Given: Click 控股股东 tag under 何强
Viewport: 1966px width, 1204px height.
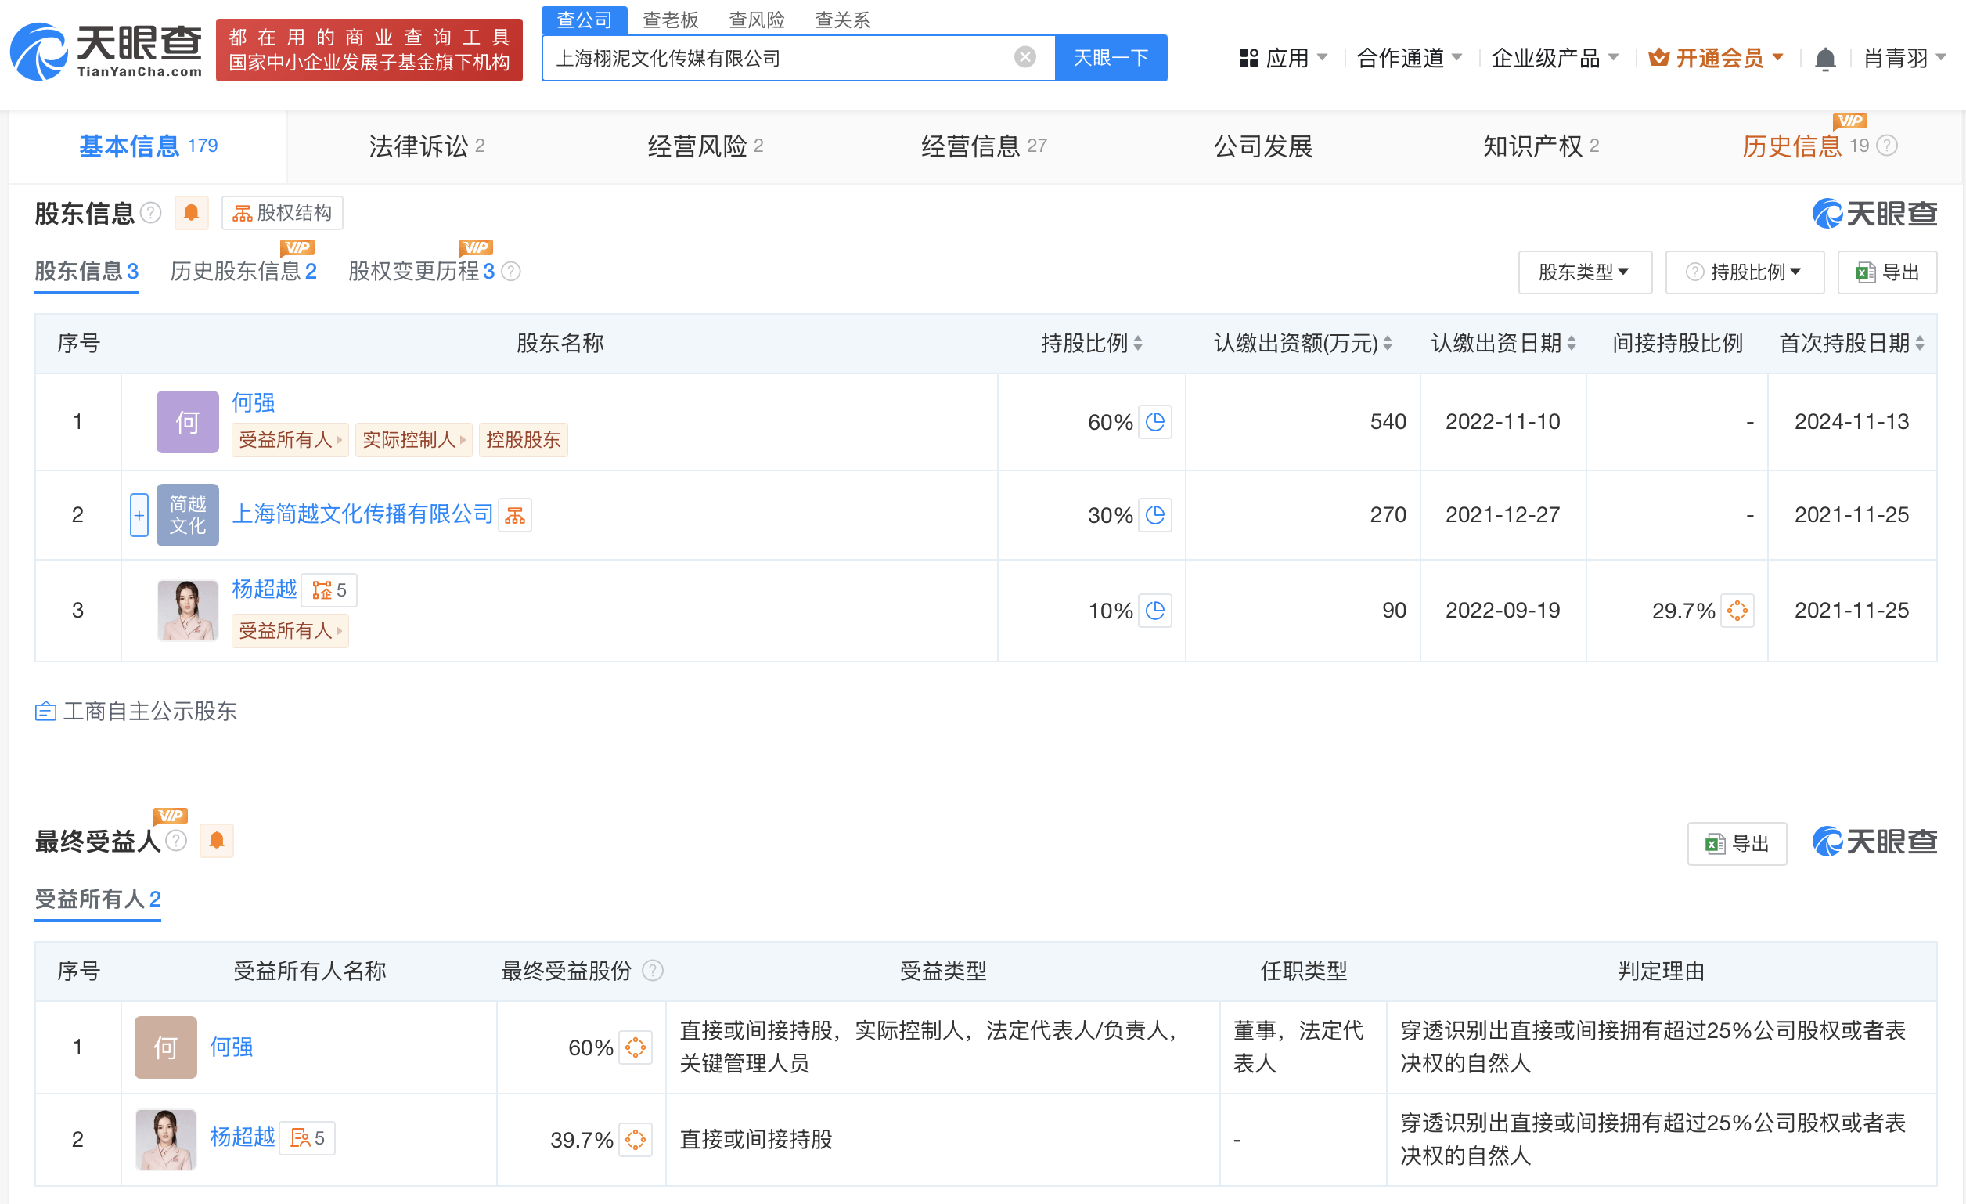Looking at the screenshot, I should pyautogui.click(x=524, y=441).
